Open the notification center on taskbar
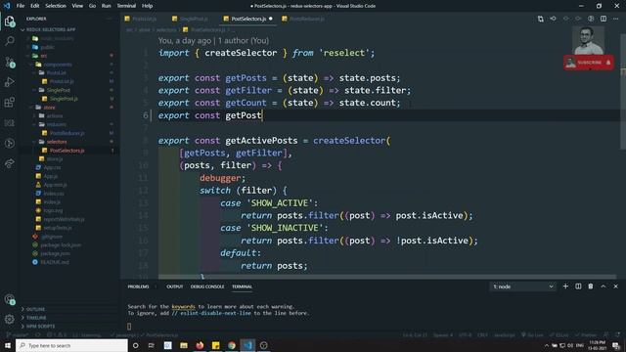Image resolution: width=626 pixels, height=352 pixels. pyautogui.click(x=616, y=345)
